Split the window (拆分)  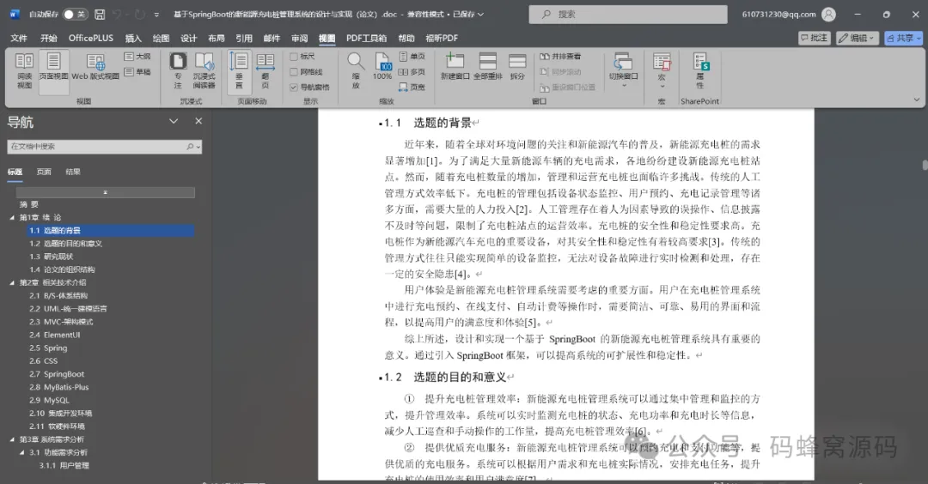click(x=517, y=67)
